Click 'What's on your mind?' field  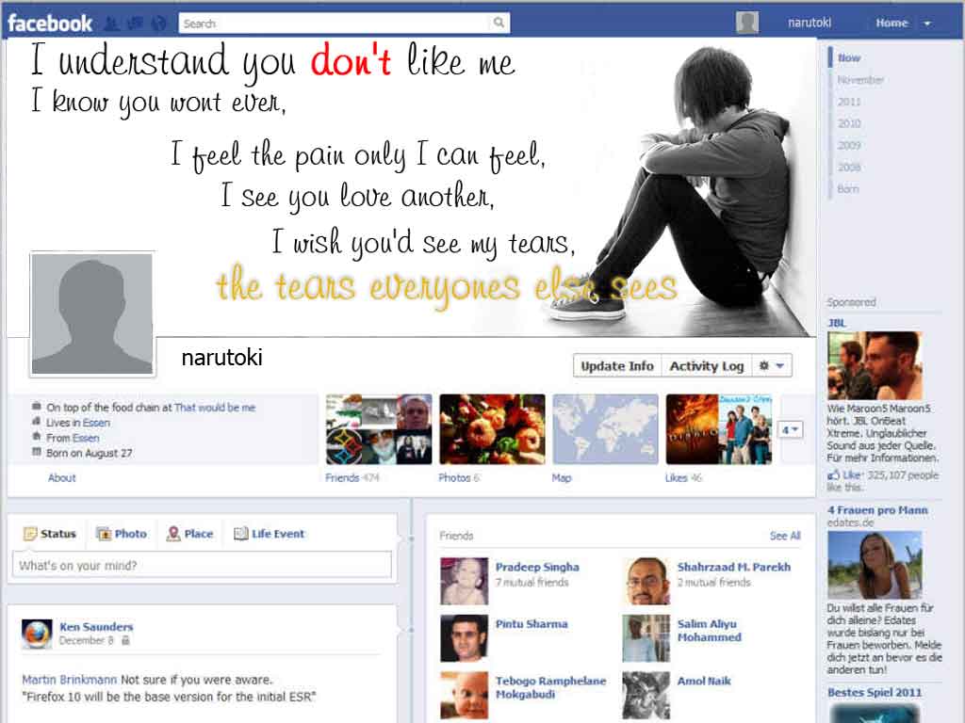coord(202,565)
